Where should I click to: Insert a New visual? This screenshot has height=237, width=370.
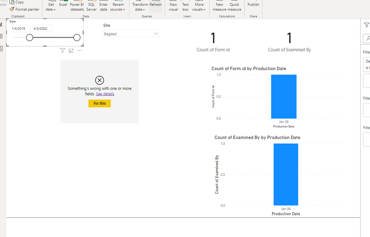pyautogui.click(x=173, y=6)
